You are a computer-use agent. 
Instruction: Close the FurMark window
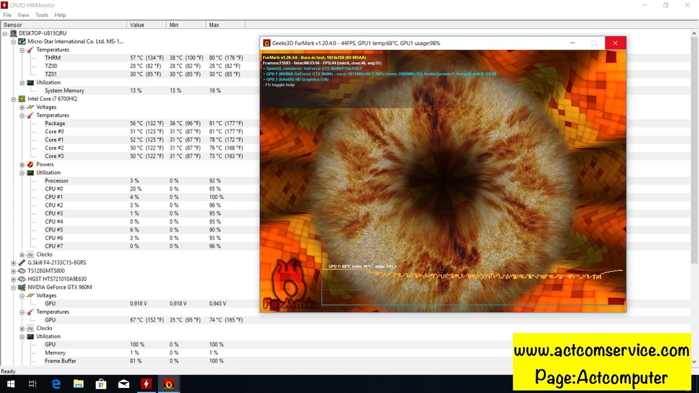tap(615, 43)
